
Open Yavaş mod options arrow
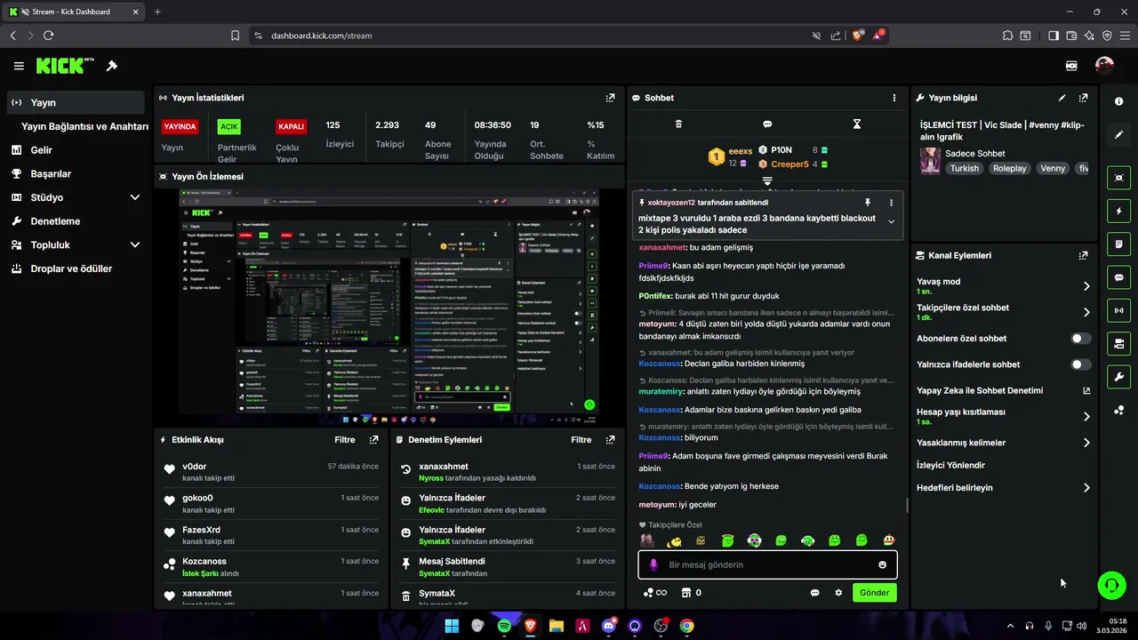pyautogui.click(x=1086, y=286)
